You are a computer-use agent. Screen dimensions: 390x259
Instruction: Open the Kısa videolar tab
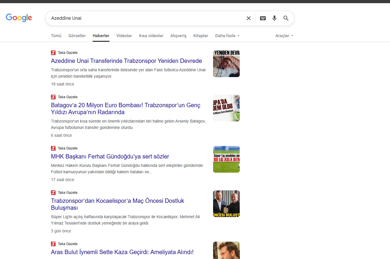click(151, 36)
